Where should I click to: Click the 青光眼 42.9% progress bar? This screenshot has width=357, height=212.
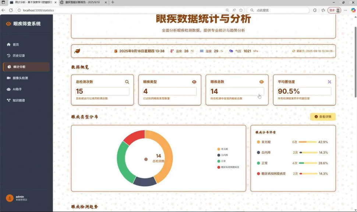(x=308, y=142)
